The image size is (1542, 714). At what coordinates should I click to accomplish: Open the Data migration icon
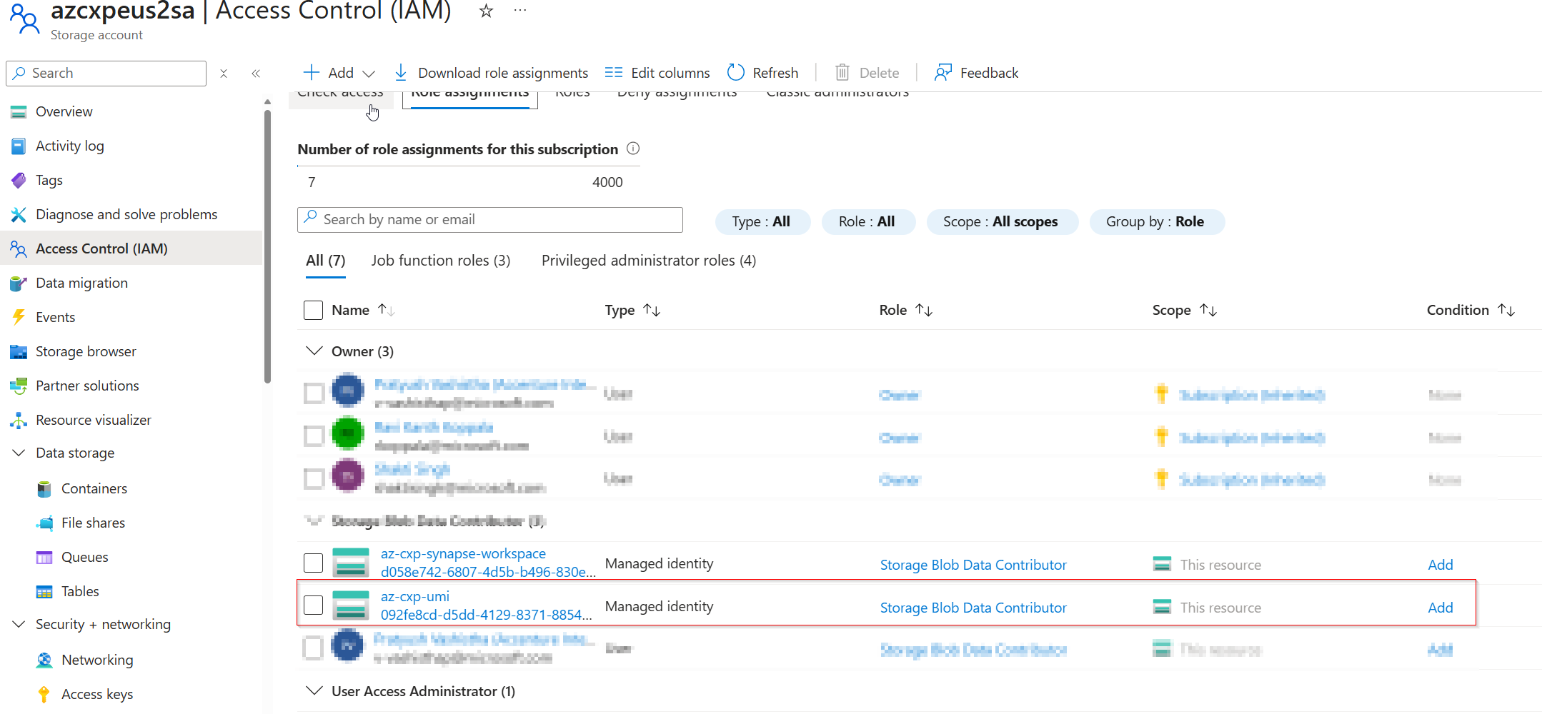19,283
